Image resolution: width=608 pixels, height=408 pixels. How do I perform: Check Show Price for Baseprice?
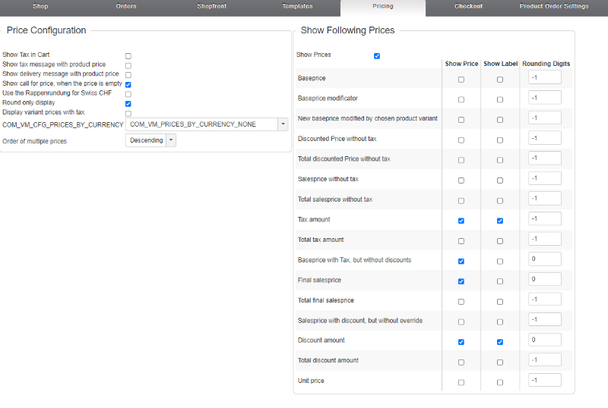461,80
